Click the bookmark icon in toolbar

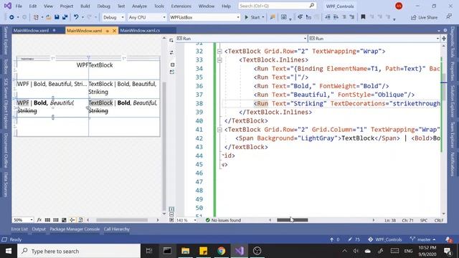[363, 17]
